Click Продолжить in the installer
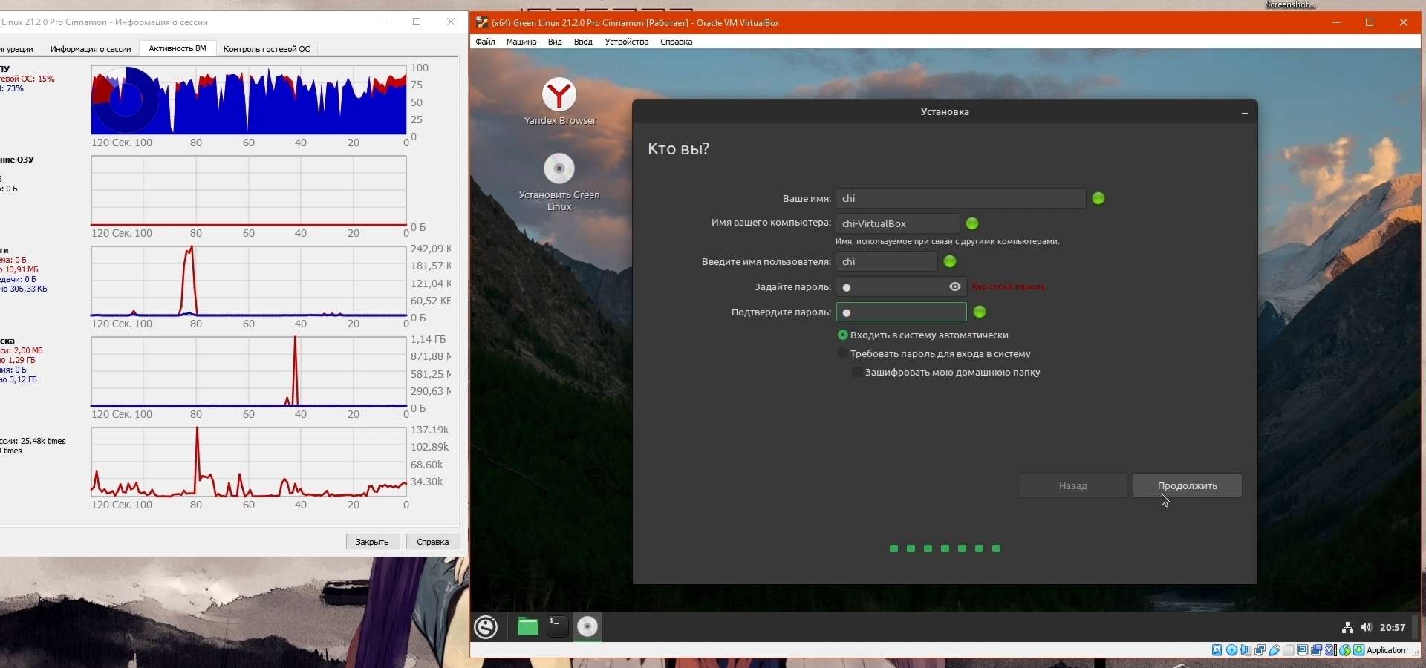 1188,486
